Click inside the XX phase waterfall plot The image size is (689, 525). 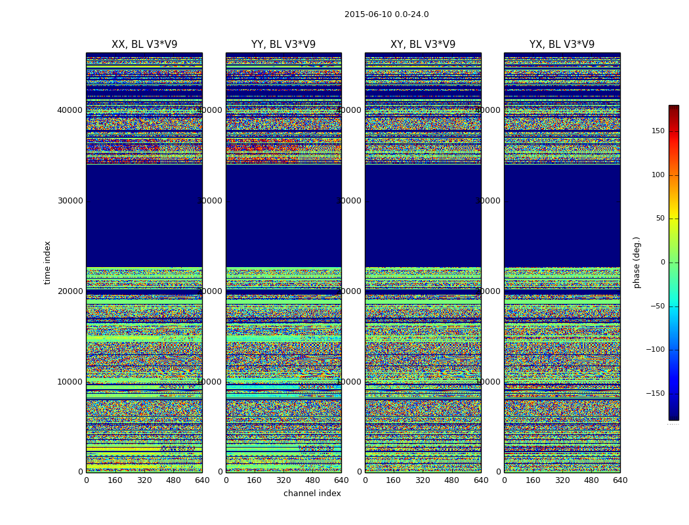(144, 262)
